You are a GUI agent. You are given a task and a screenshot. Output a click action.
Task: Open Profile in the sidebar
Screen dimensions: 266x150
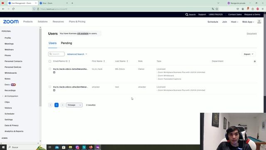(7, 38)
